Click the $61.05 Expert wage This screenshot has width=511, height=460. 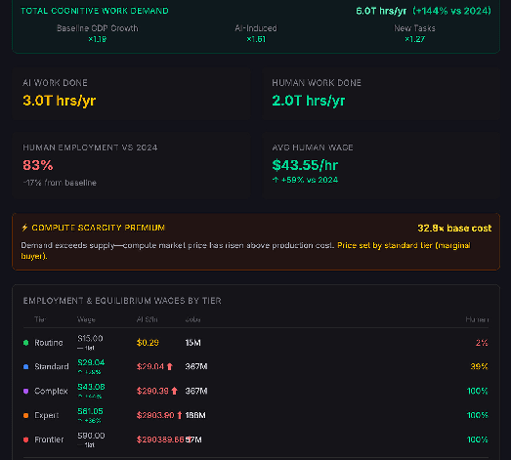90,411
